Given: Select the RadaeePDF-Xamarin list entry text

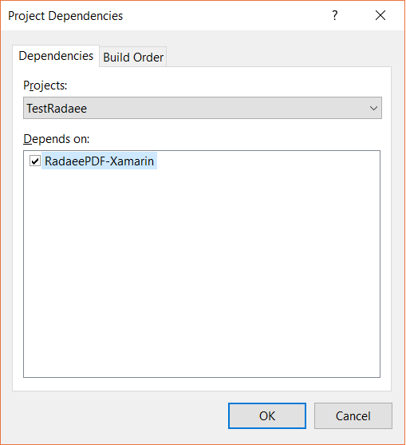Looking at the screenshot, I should [x=99, y=161].
